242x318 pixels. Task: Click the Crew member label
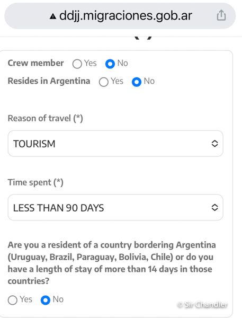click(x=35, y=63)
